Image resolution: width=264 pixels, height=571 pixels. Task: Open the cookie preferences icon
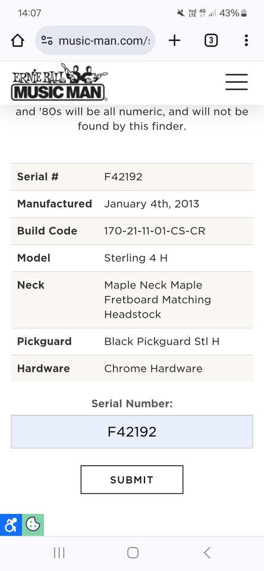[33, 525]
